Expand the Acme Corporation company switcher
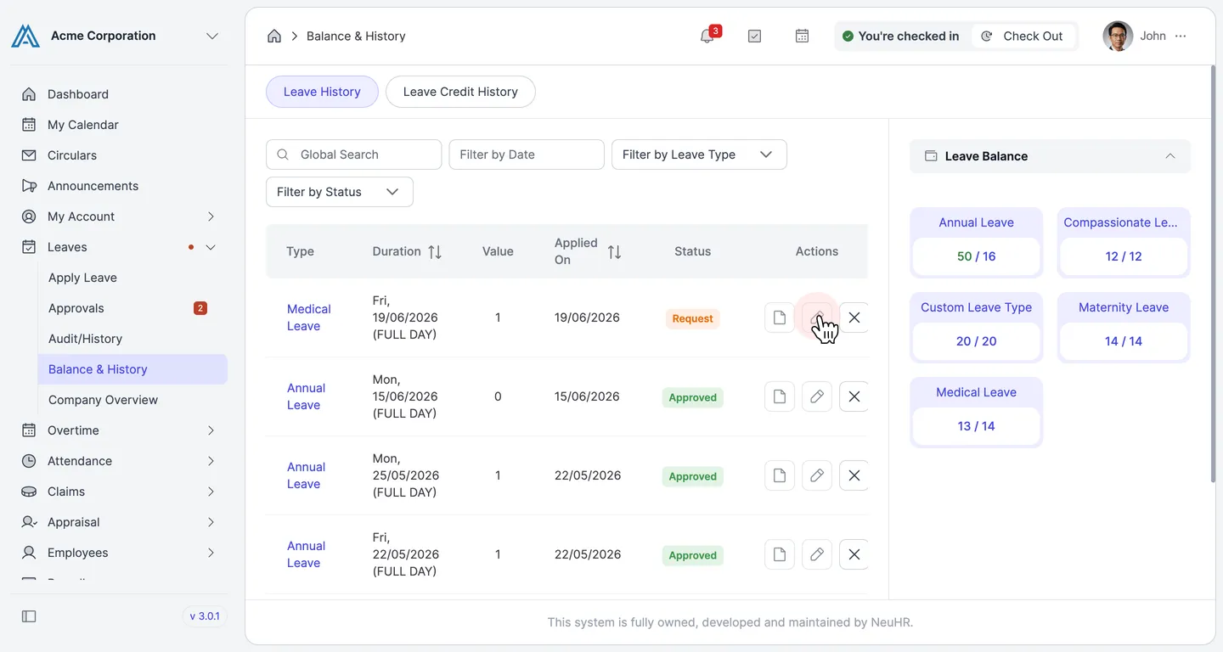This screenshot has width=1223, height=652. pyautogui.click(x=212, y=36)
